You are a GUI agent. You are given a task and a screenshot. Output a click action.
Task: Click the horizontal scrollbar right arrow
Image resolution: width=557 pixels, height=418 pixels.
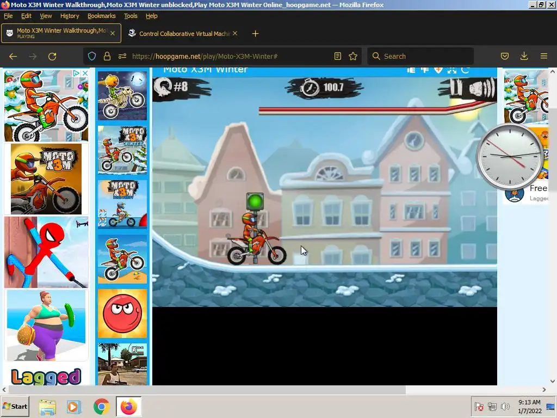tap(544, 390)
